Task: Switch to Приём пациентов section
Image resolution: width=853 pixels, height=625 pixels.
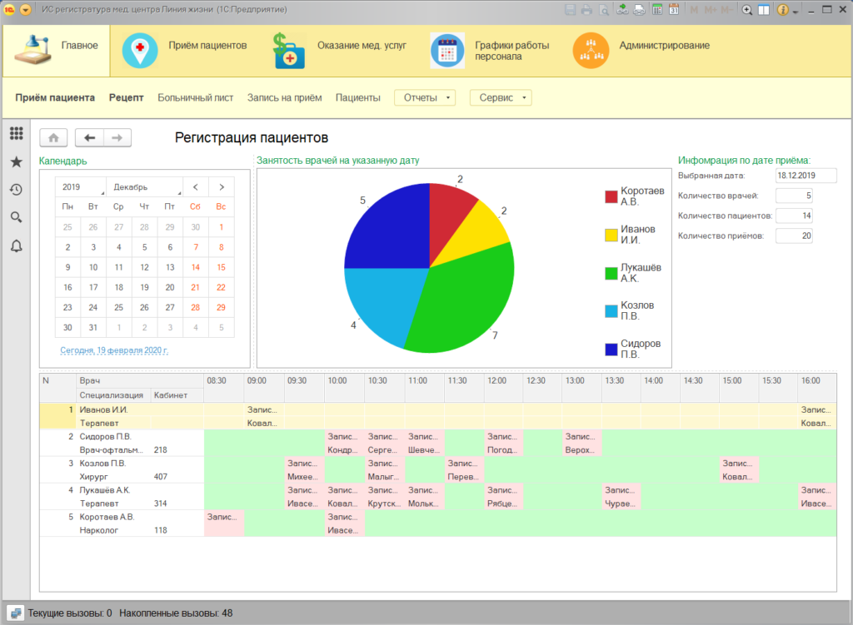Action: point(185,51)
